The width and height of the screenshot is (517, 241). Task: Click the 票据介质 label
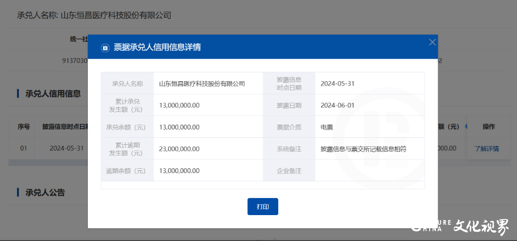pos(289,127)
